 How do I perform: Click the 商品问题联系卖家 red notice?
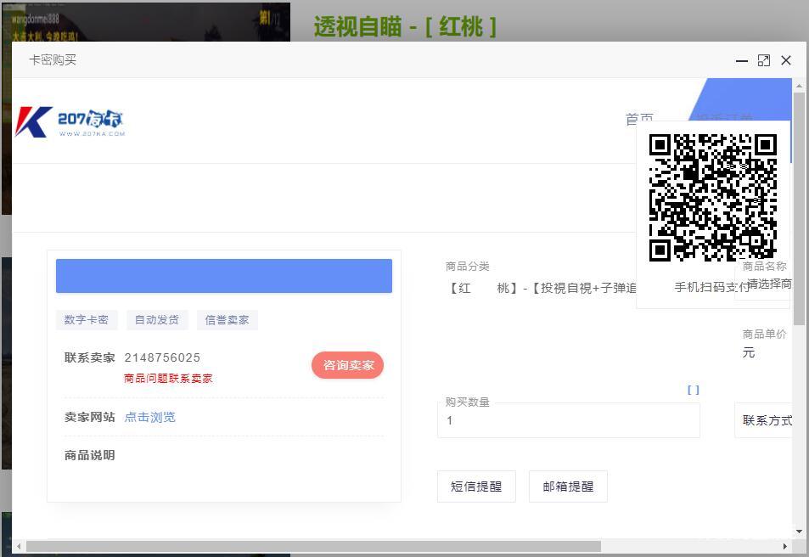168,379
